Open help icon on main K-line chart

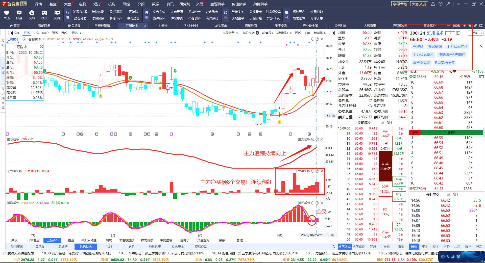point(317,39)
